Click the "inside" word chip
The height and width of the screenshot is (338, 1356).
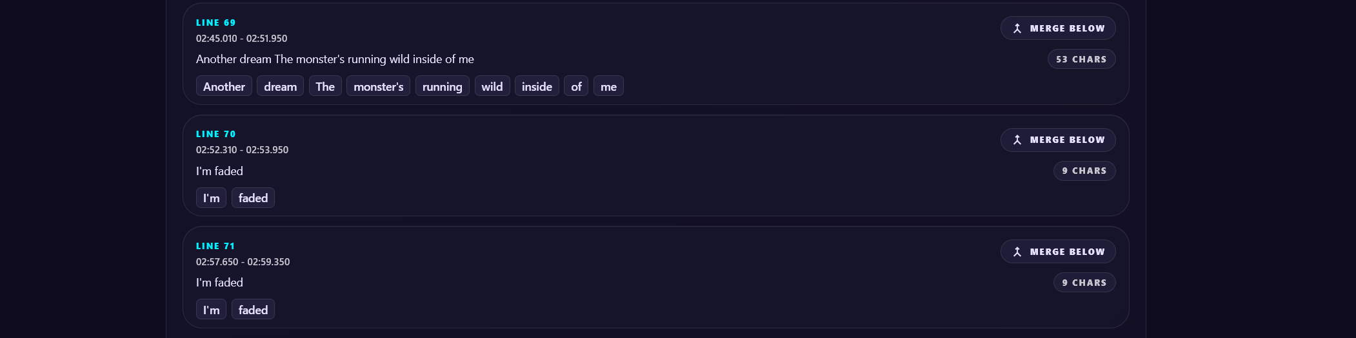coord(537,86)
